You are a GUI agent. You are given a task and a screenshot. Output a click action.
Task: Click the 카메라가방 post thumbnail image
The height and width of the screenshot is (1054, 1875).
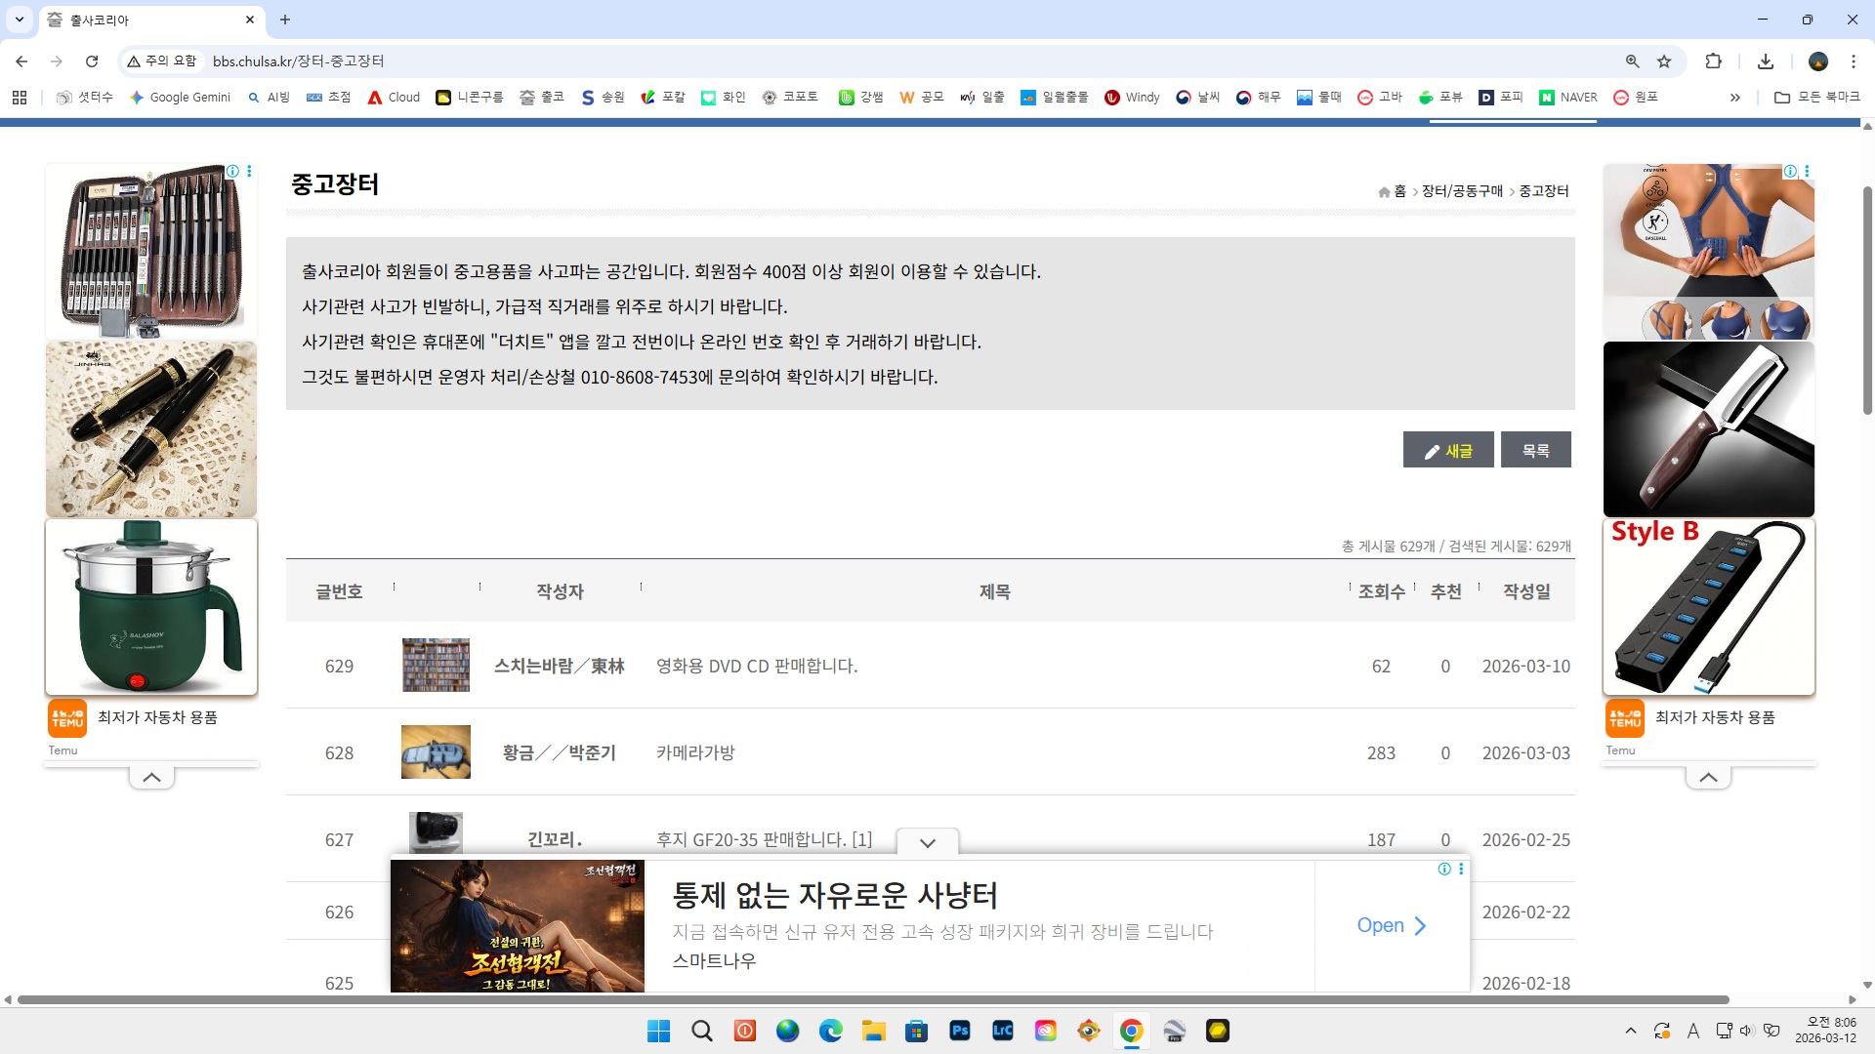[x=436, y=752]
